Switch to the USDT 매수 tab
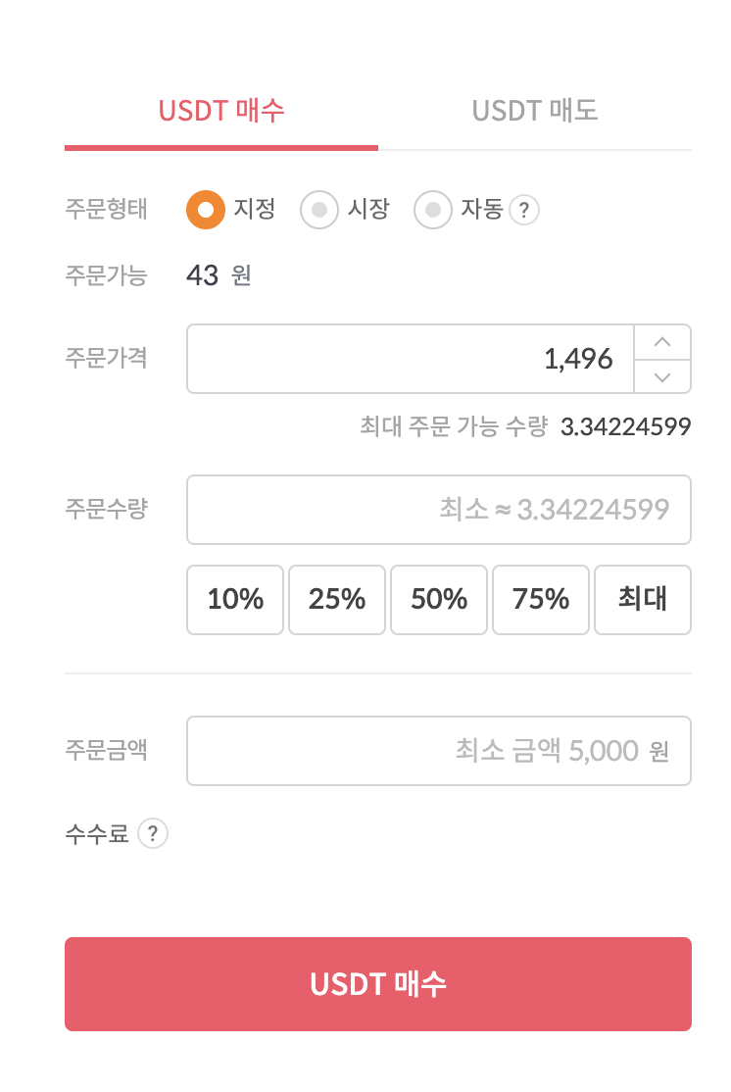Screen dimensions: 731x1092 tap(219, 111)
